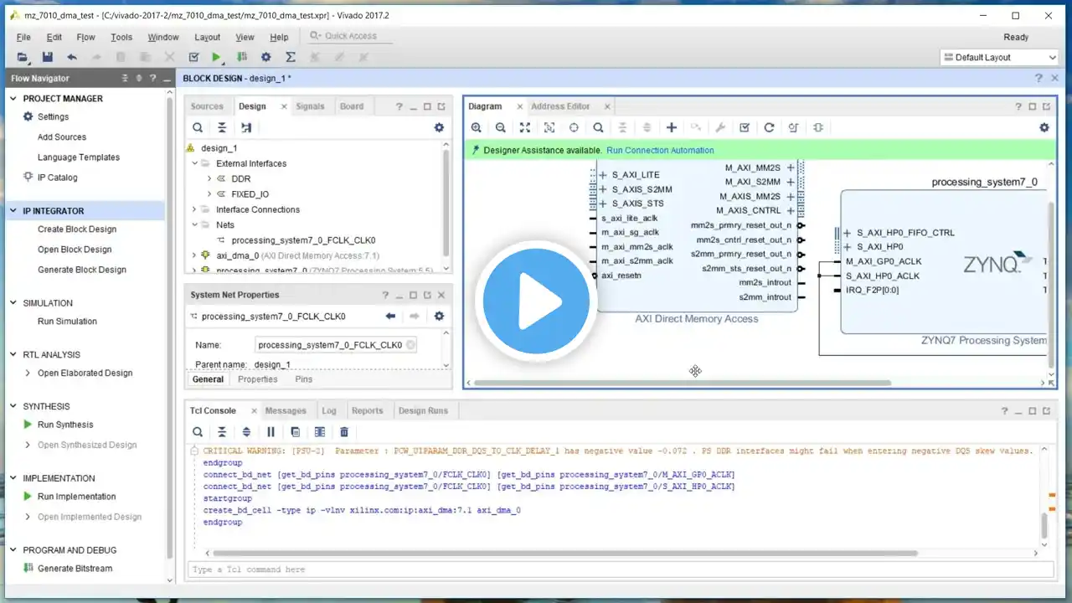This screenshot has height=603, width=1072.
Task: Expand the S_AXI_LITE interface pin
Action: (x=603, y=175)
